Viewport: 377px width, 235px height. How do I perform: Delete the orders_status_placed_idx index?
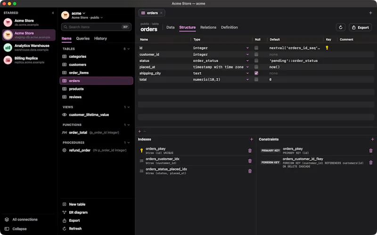[250, 171]
